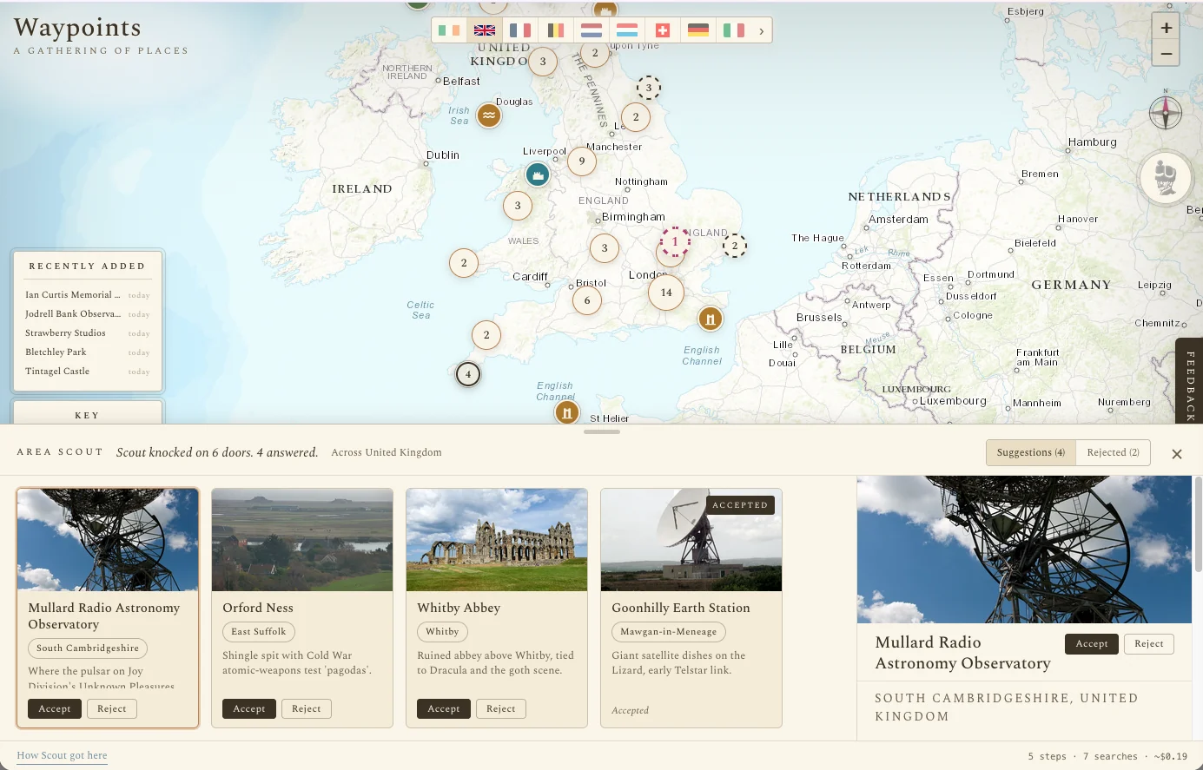Grab the Area Scout panel resize handle
The height and width of the screenshot is (770, 1203).
[x=602, y=431]
